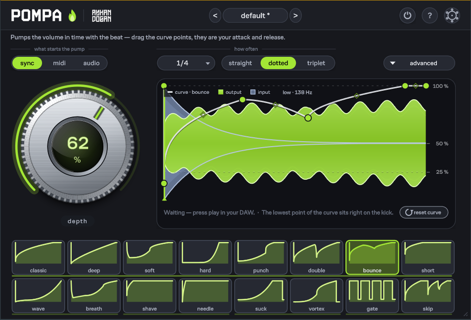The height and width of the screenshot is (320, 471).
Task: Select the short curve preset
Action: pyautogui.click(x=428, y=257)
